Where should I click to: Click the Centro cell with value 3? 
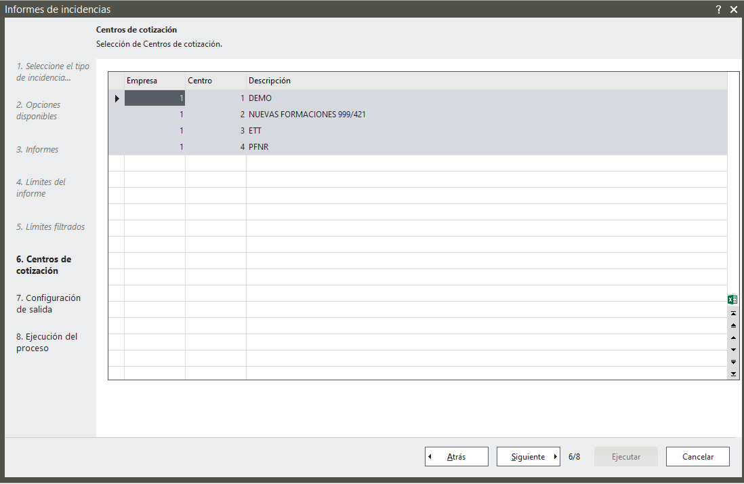pyautogui.click(x=215, y=130)
